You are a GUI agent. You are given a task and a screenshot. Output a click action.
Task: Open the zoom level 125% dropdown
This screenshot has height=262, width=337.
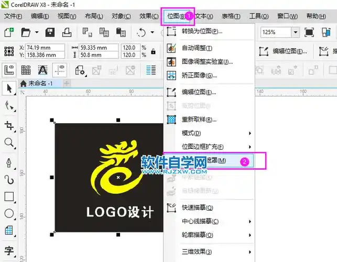tap(295, 32)
